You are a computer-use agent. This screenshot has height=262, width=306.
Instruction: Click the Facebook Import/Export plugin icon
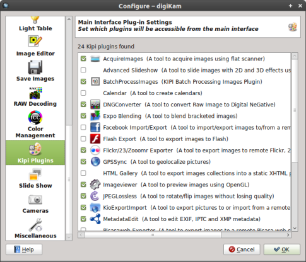[x=95, y=127]
